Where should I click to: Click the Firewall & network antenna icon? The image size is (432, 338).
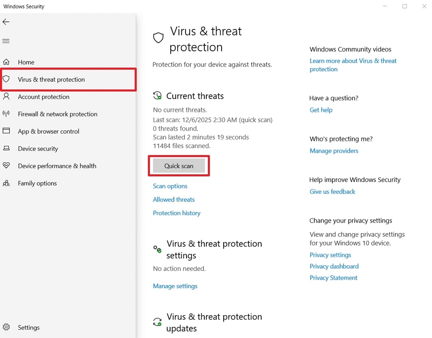pos(7,114)
